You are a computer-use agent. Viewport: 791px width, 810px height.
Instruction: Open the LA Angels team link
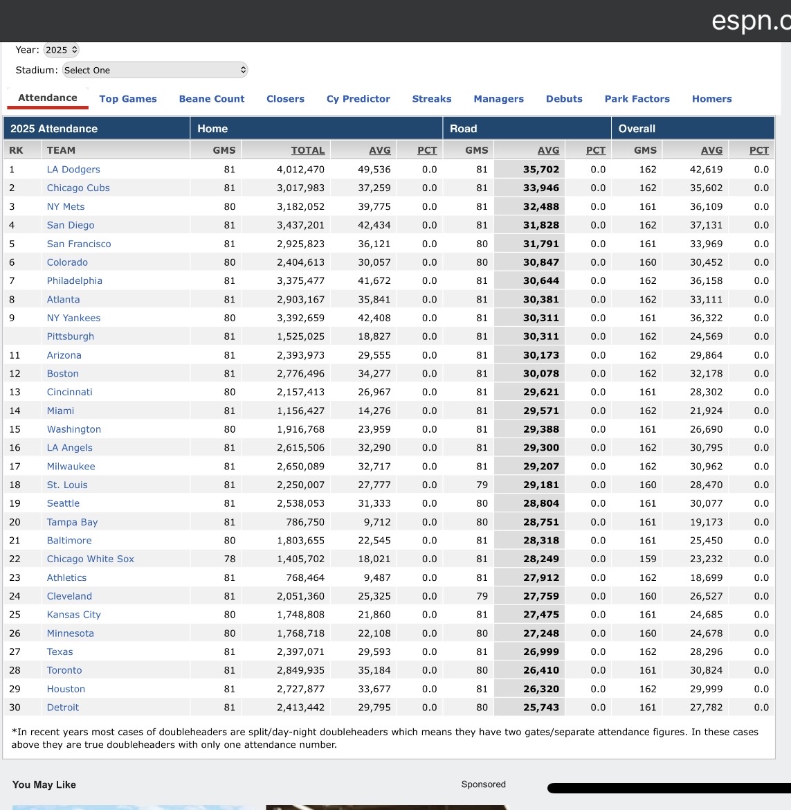[70, 448]
